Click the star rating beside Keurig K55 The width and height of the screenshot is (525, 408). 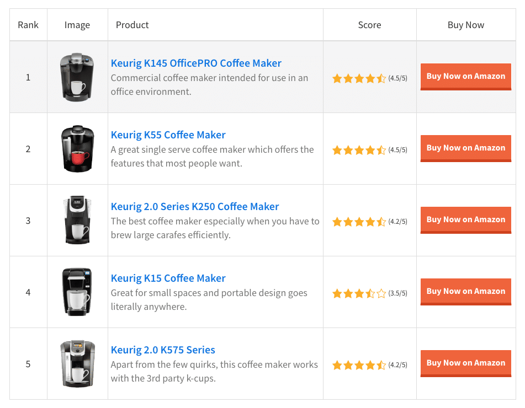click(359, 149)
